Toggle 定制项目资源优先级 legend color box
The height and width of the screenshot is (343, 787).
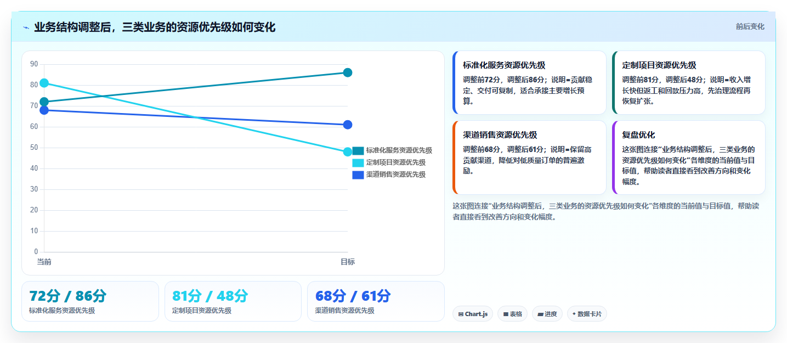(358, 162)
